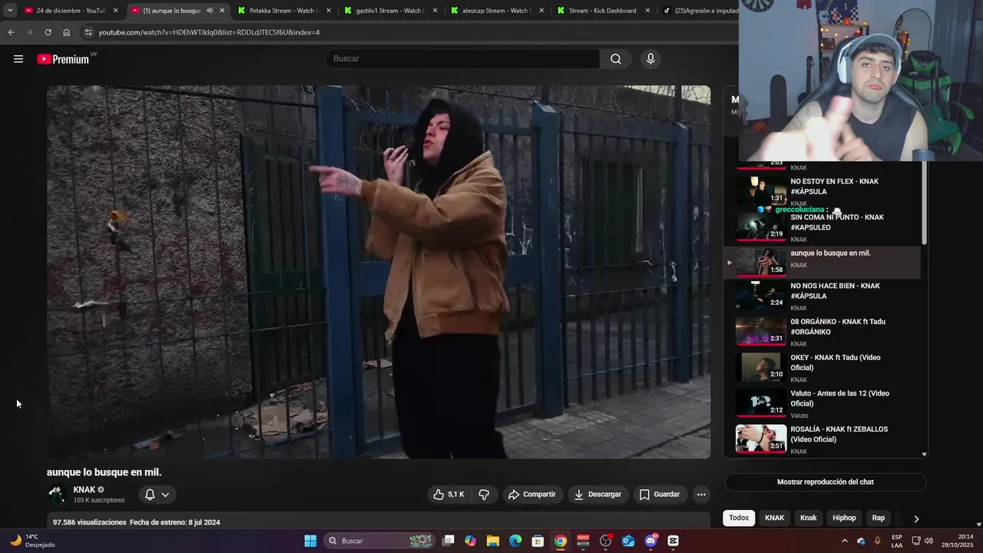The width and height of the screenshot is (983, 553).
Task: Open Task View on the taskbar
Action: (448, 541)
